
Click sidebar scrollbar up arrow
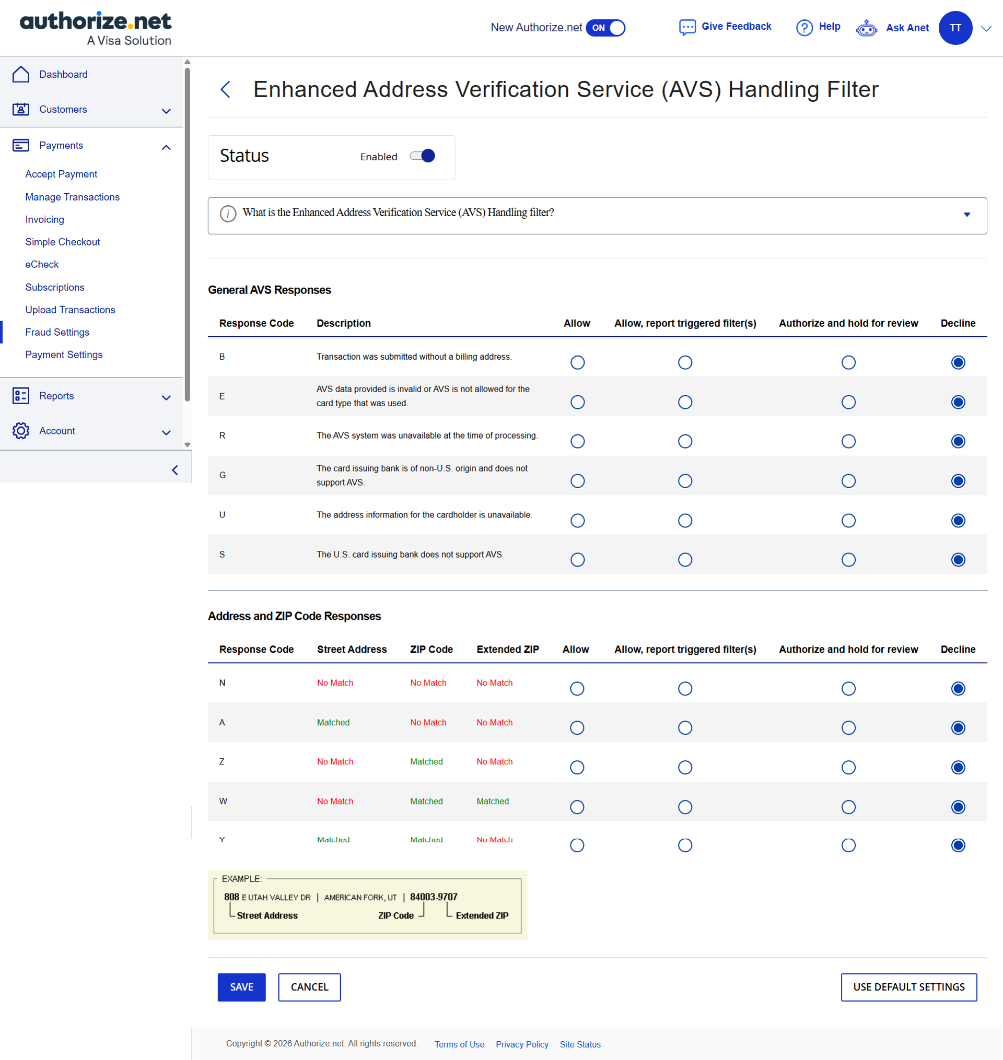tap(187, 62)
